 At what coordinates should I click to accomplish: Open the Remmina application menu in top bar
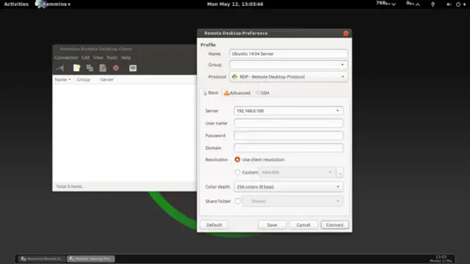(57, 4)
